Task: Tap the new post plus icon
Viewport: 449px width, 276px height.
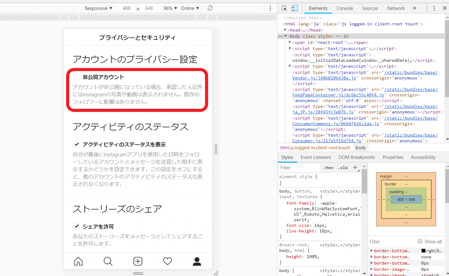Action: pos(138,262)
